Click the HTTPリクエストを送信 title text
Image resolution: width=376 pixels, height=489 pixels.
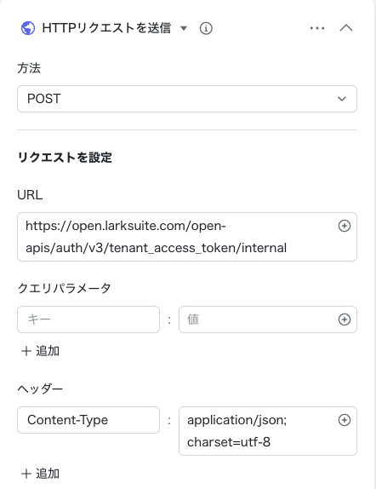pyautogui.click(x=106, y=28)
